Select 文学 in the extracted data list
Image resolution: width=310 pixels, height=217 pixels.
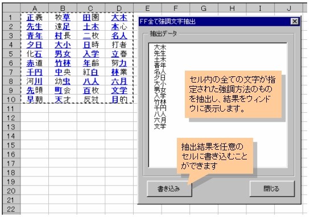[x=160, y=126]
